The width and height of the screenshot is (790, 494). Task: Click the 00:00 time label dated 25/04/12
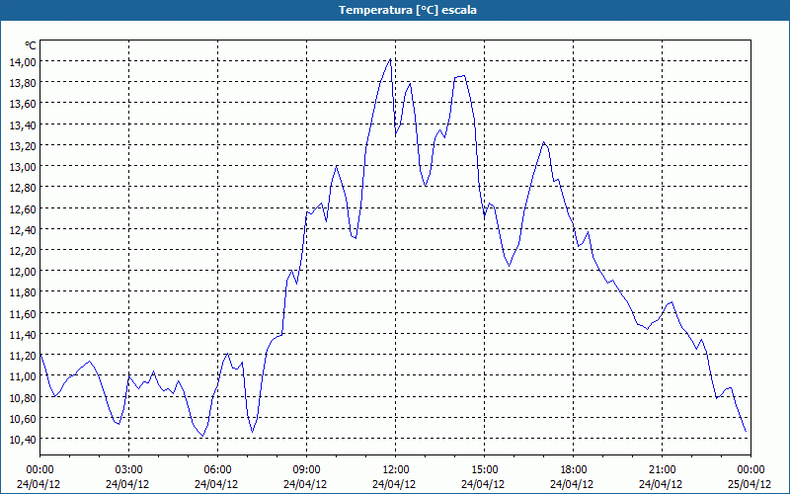click(750, 470)
